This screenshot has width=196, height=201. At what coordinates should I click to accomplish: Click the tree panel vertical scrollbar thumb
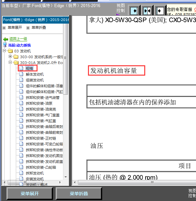[x=66, y=59]
